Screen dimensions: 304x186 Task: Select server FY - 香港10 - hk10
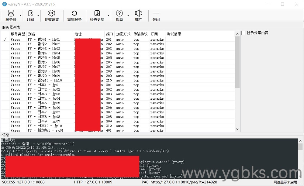tap(118, 80)
